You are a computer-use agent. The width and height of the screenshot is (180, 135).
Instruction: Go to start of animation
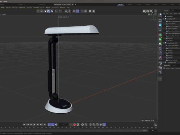[24, 124]
